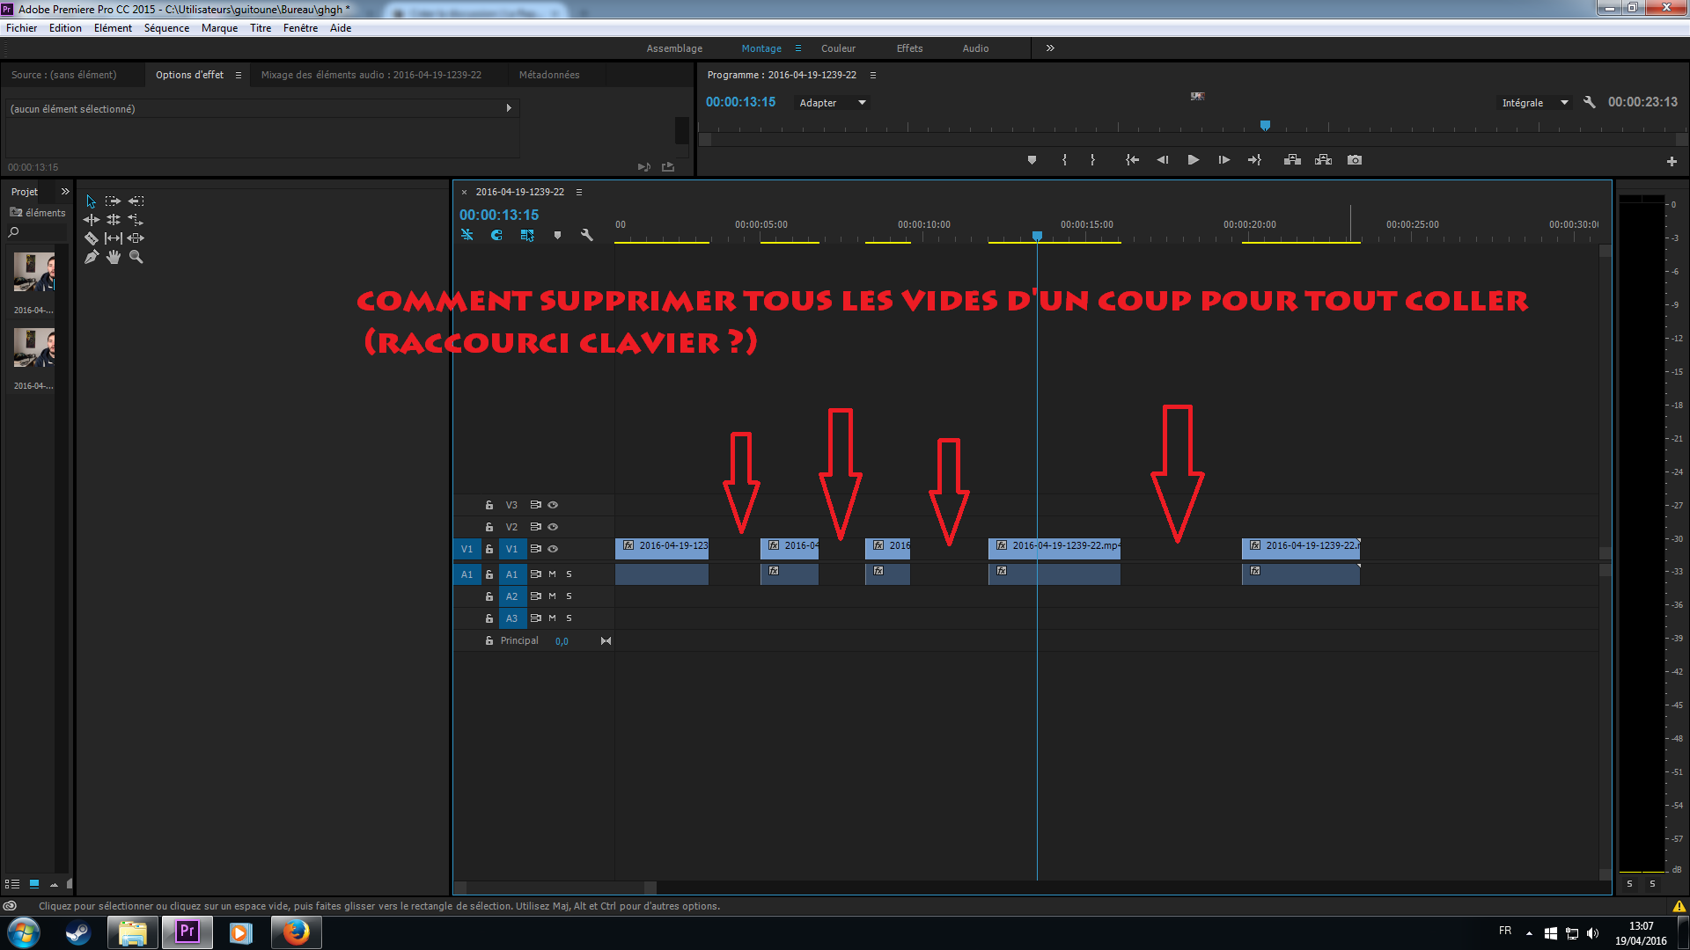Click the Principal track level value 0,0

[562, 640]
